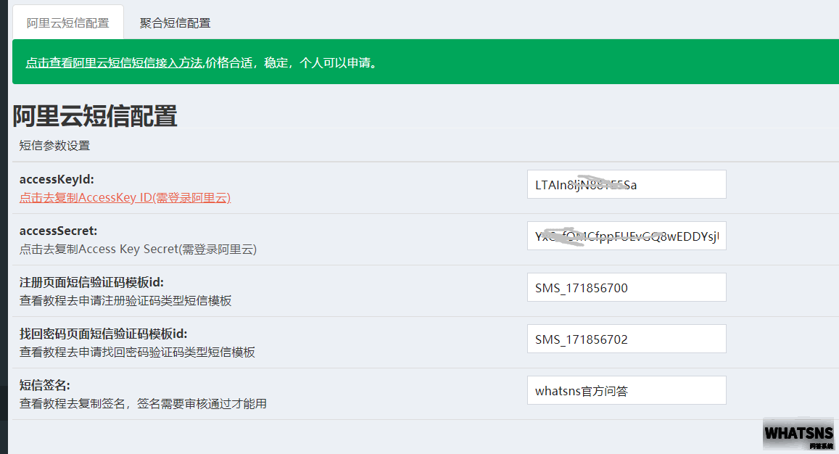Click the 短信签名 field containing whatsns官方问答
Screen dimensions: 839x454
[x=627, y=390]
